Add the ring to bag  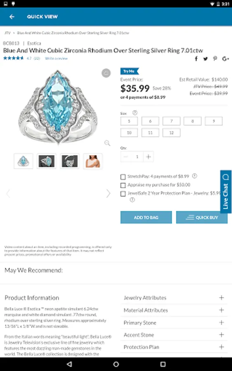point(146,217)
